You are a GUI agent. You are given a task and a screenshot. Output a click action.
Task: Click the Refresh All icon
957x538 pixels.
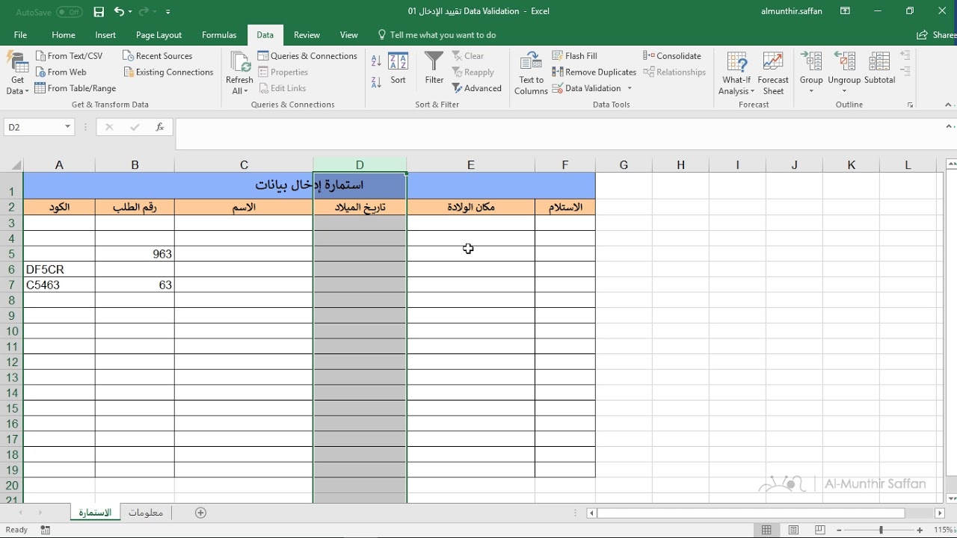(239, 64)
